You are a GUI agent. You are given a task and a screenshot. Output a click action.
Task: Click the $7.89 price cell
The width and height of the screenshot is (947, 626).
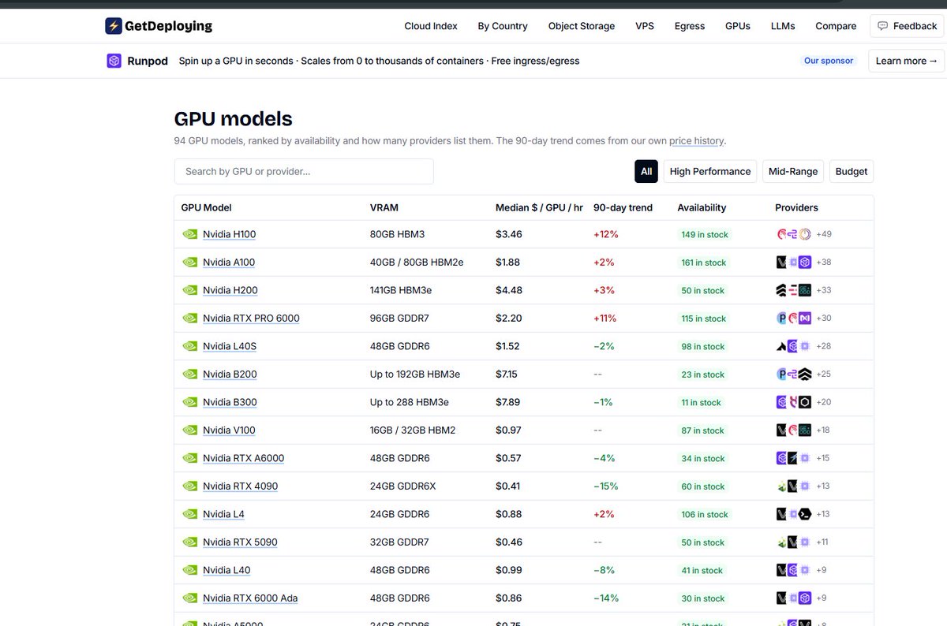point(508,402)
